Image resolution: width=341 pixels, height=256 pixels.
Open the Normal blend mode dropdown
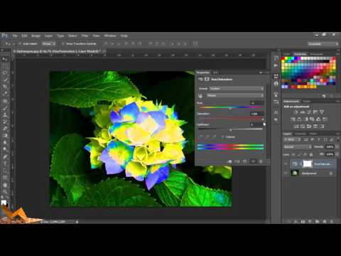click(x=298, y=147)
